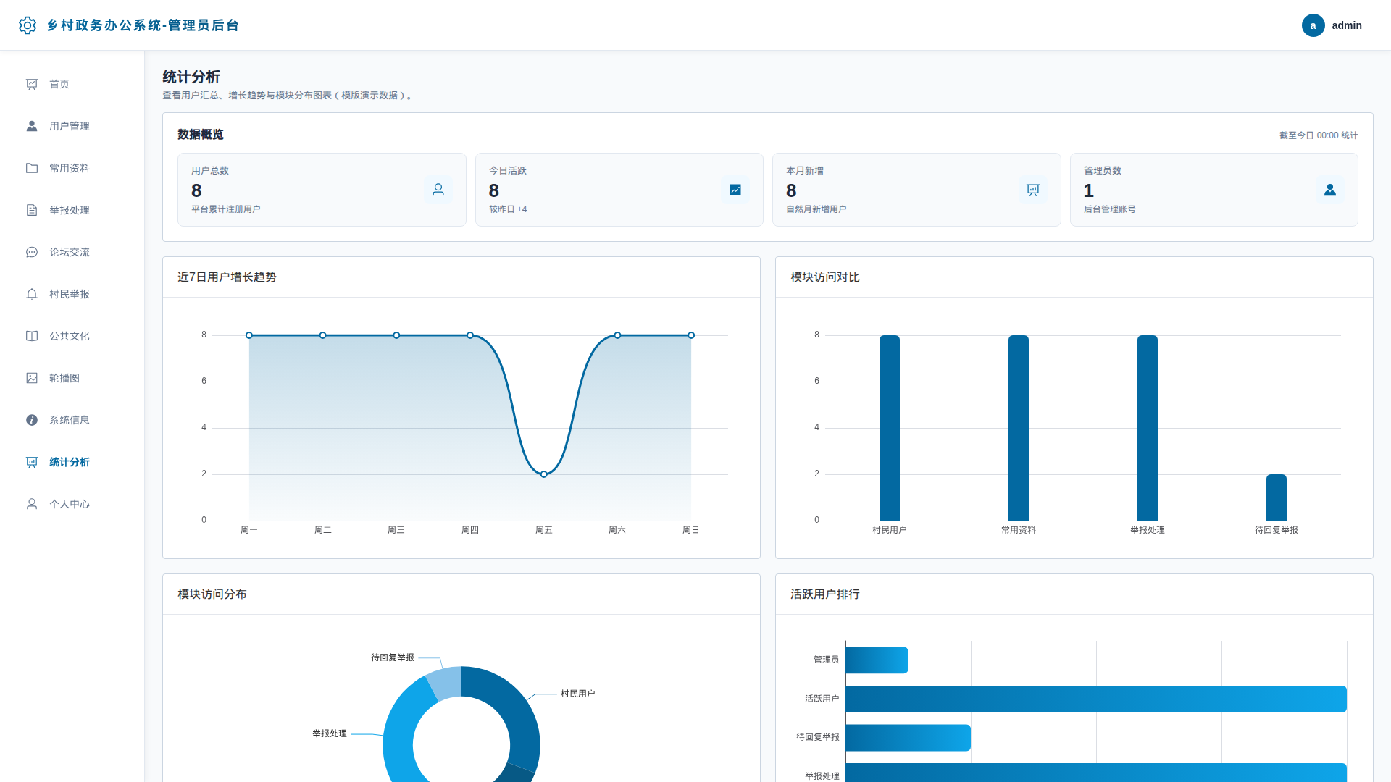Click the 常用资料 bar in 模块访问对比
1391x782 pixels.
[1019, 428]
